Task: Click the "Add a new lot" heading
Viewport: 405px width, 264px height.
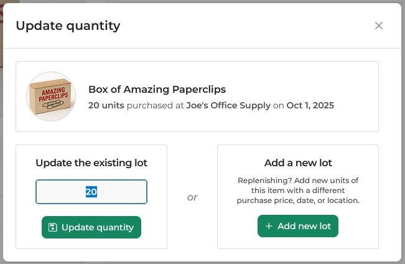Action: click(298, 163)
